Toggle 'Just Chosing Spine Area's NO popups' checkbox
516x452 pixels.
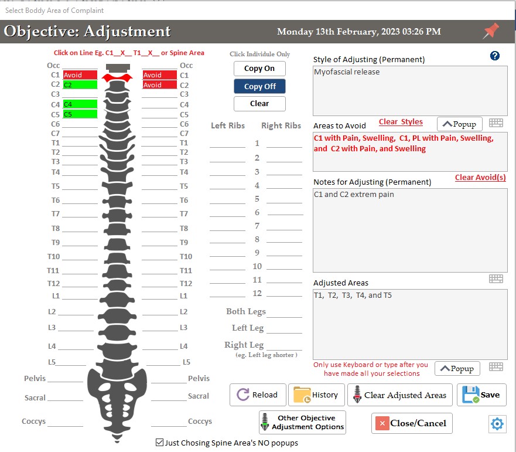click(160, 443)
